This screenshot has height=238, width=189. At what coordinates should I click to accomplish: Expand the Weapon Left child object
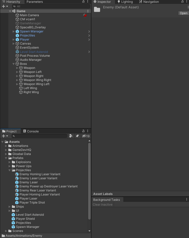pos(17,72)
